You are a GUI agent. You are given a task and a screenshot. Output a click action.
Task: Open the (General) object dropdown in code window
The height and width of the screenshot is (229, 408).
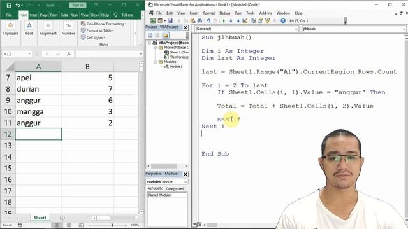pos(296,29)
